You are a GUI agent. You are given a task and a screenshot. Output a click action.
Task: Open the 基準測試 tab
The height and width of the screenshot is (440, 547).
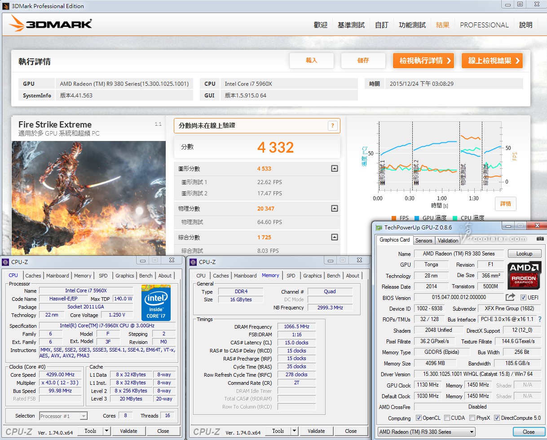(351, 25)
